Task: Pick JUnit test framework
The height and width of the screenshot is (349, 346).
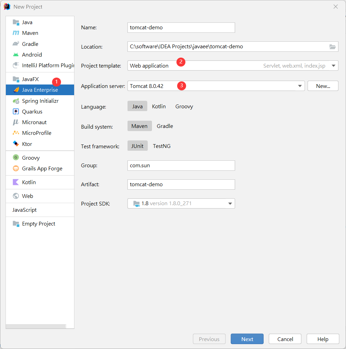Action: pos(138,146)
